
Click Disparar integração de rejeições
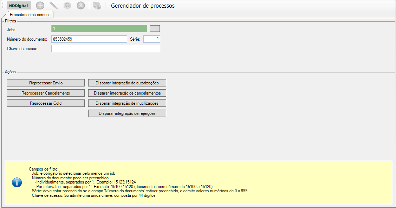127,113
